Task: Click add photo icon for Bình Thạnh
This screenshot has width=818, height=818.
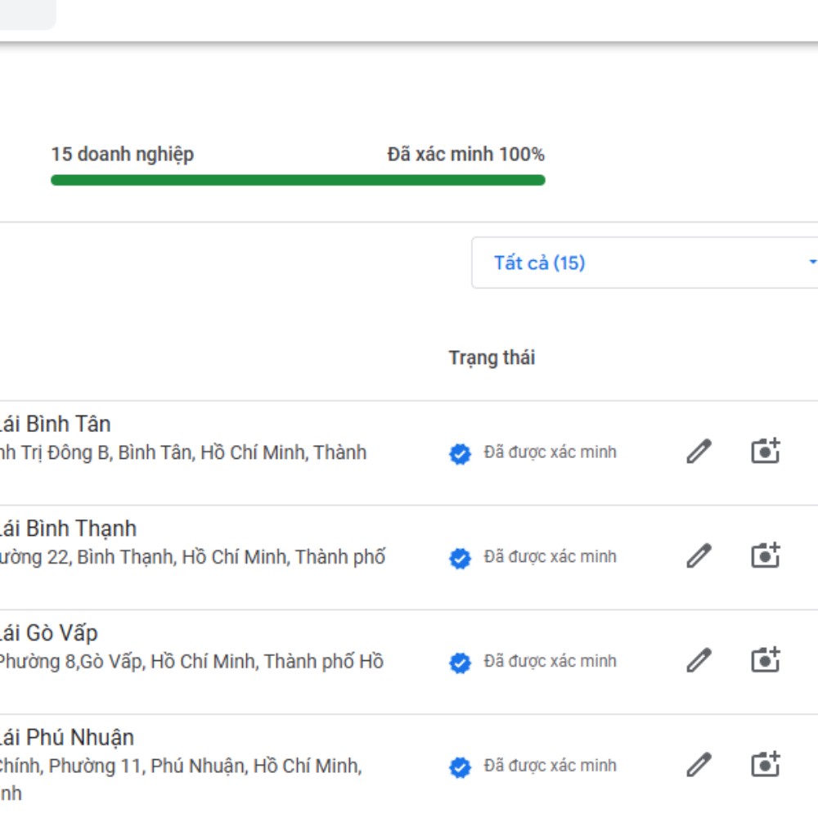Action: click(766, 555)
